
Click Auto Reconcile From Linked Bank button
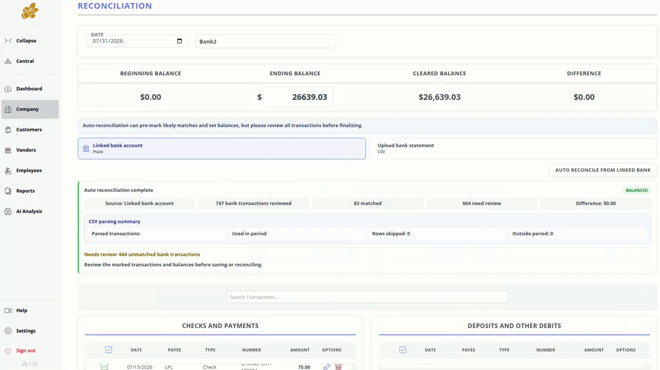coord(603,170)
